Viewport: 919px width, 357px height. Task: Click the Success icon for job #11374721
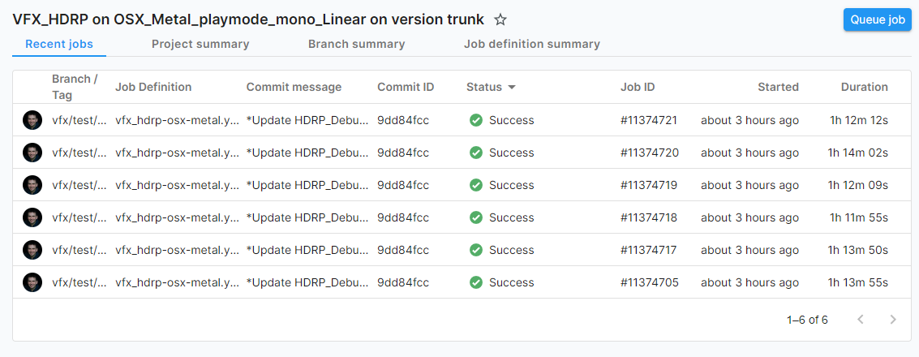pos(476,120)
